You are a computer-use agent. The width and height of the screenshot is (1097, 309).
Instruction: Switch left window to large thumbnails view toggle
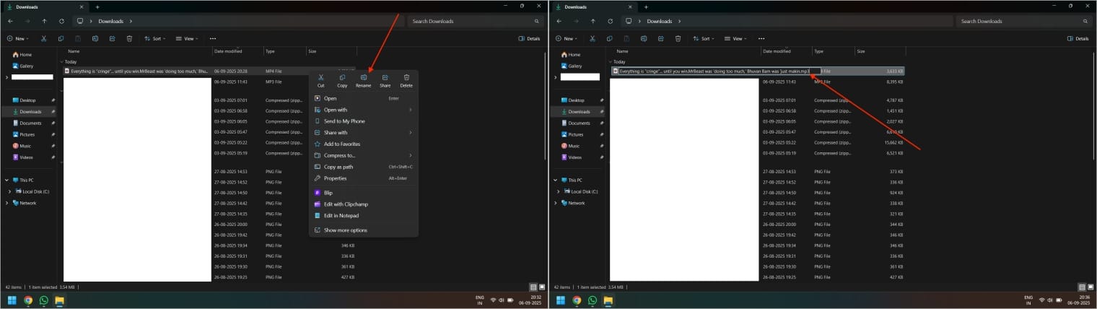542,287
